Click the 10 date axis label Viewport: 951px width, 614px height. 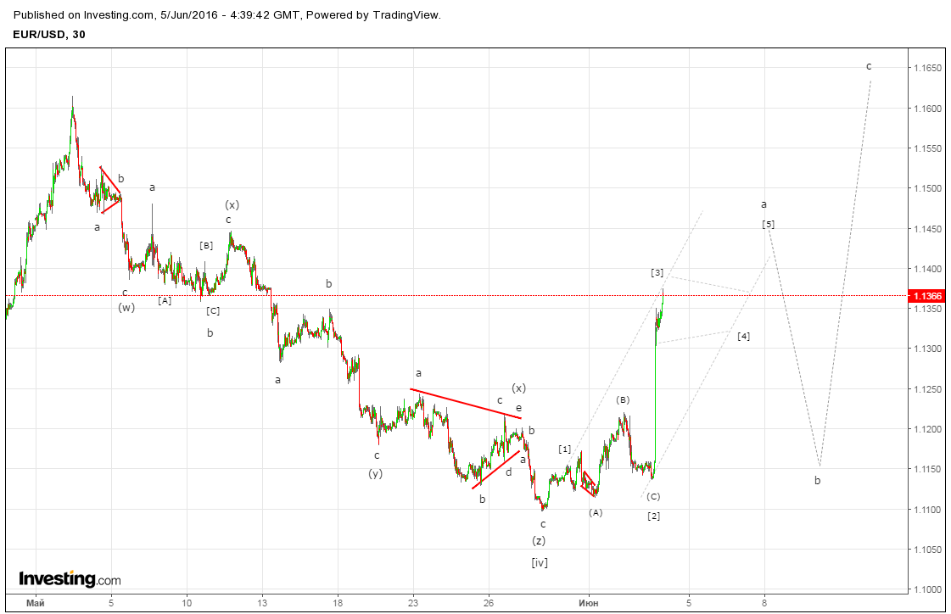pos(187,603)
